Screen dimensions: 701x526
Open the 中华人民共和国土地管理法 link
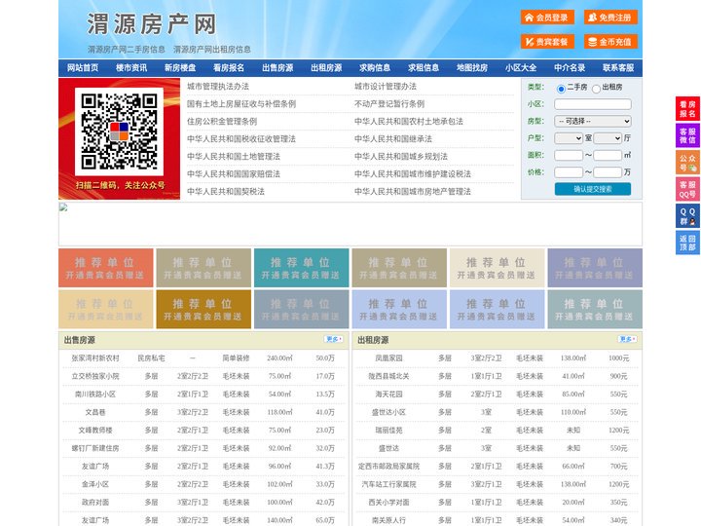point(234,156)
